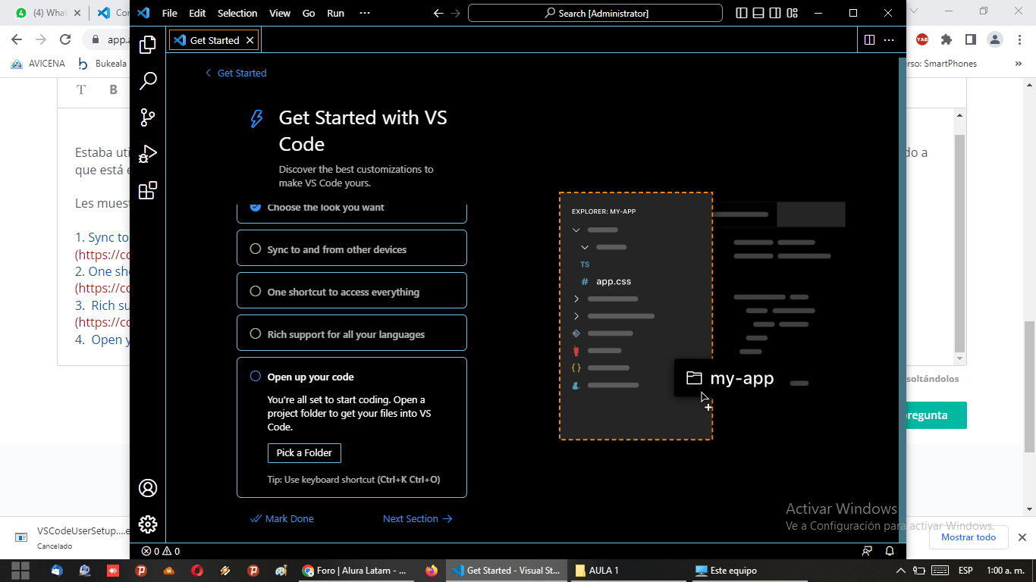Open editor More Actions ellipsis
This screenshot has height=582, width=1036.
(890, 40)
